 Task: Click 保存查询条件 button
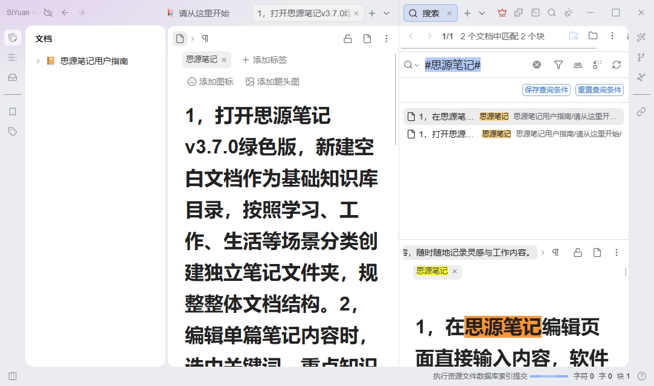(547, 90)
